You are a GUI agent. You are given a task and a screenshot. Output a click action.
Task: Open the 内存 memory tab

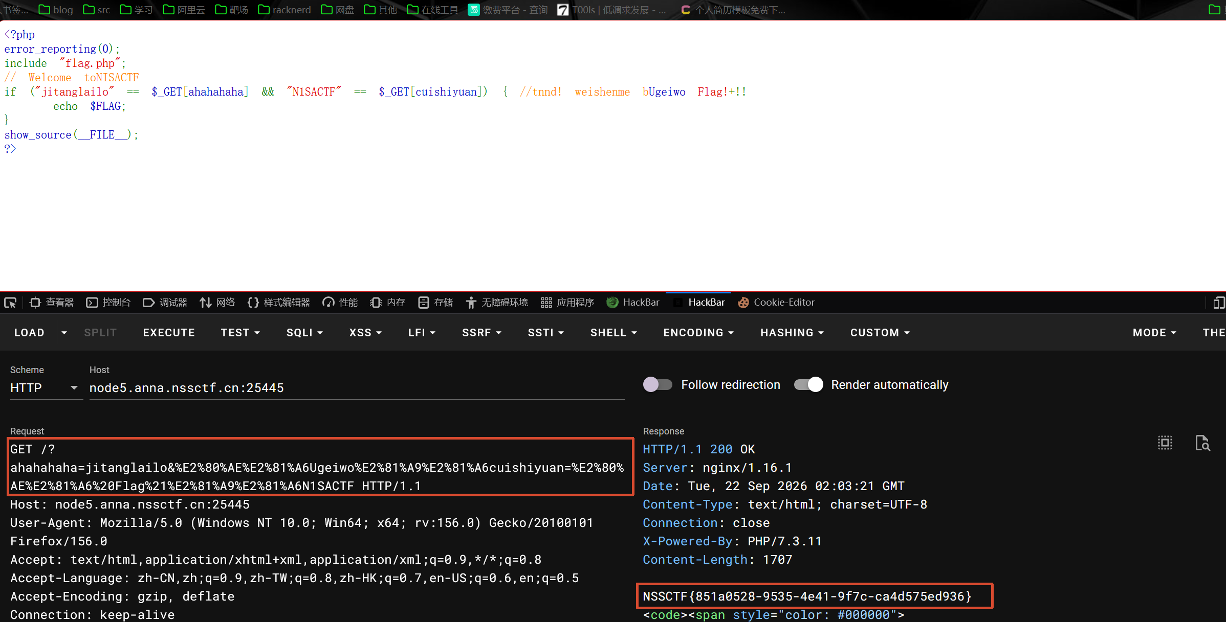[388, 303]
